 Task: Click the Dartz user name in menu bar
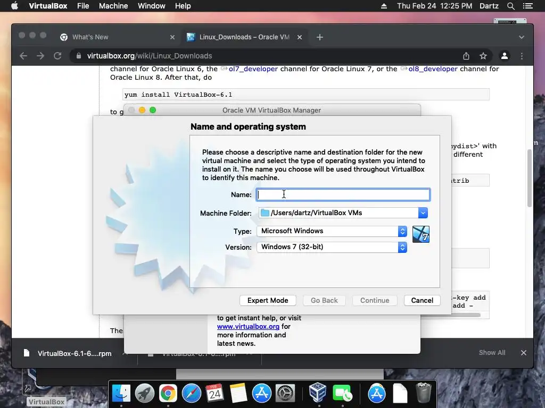[489, 6]
